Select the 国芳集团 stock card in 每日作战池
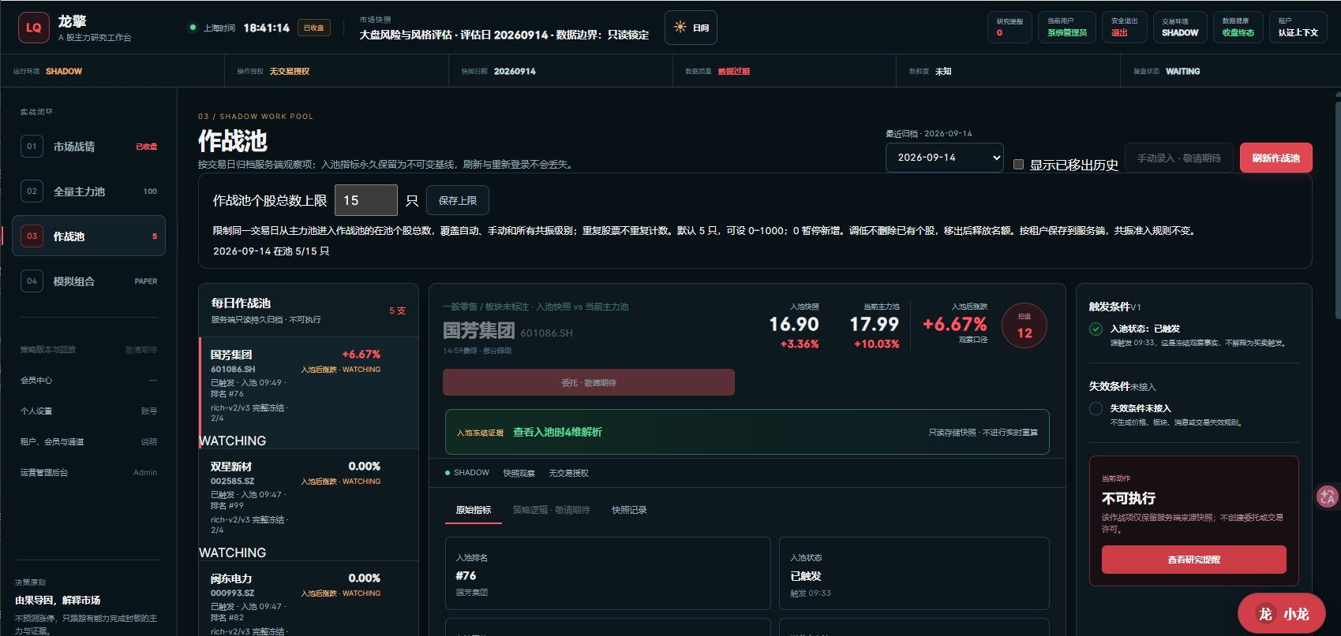This screenshot has height=636, width=1341. pos(309,393)
